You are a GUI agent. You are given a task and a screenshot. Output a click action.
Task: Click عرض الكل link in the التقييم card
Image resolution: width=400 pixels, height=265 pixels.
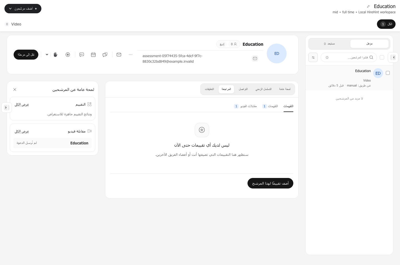pyautogui.click(x=22, y=105)
